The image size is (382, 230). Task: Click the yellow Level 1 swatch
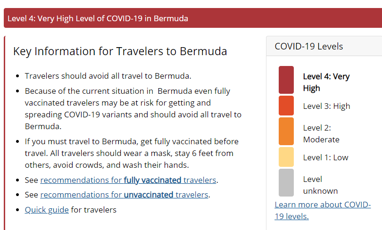(x=286, y=157)
